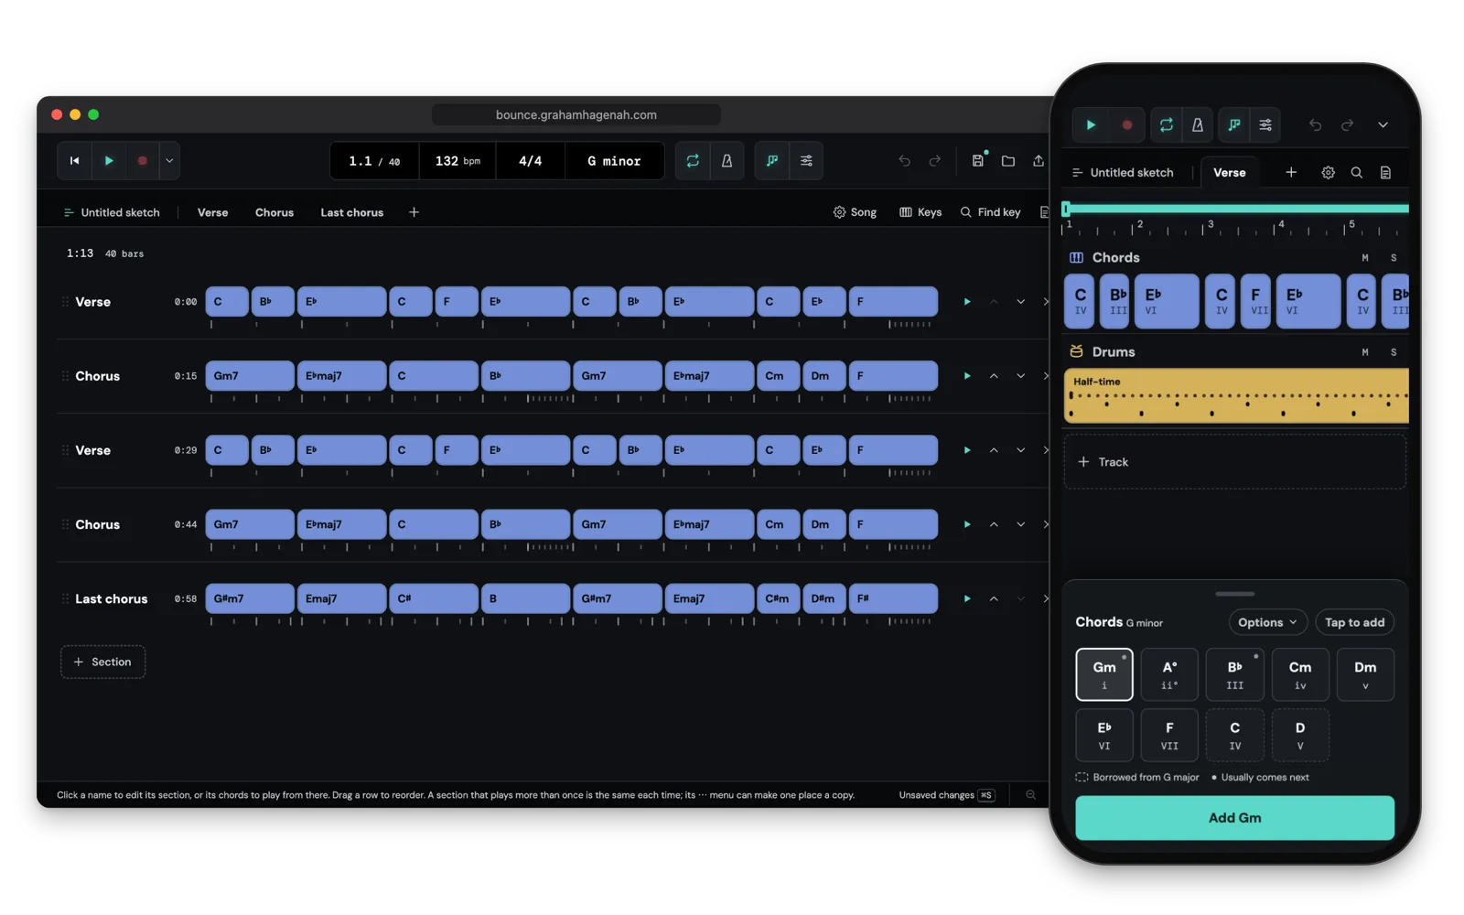
Task: Click the phone play button
Action: click(1091, 125)
